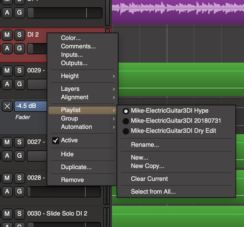Click the G group icon on track 0028
This screenshot has width=244, height=227.
click(19, 192)
